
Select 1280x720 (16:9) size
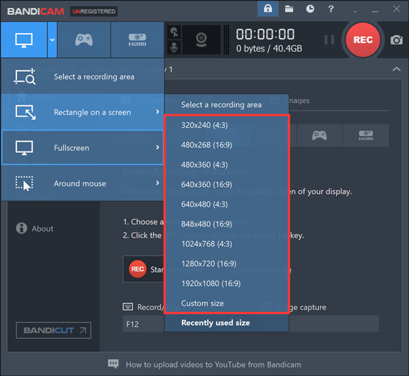pos(227,263)
